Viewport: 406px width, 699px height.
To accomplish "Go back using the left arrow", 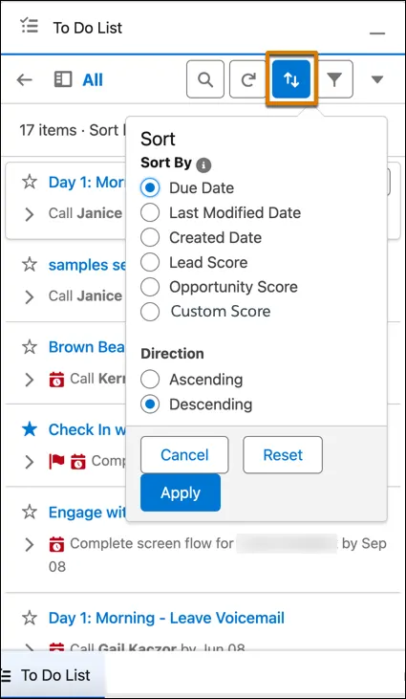I will pos(25,79).
